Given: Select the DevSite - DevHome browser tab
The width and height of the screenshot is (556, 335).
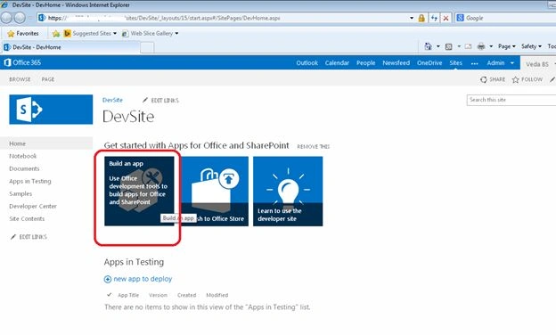Looking at the screenshot, I should point(71,47).
